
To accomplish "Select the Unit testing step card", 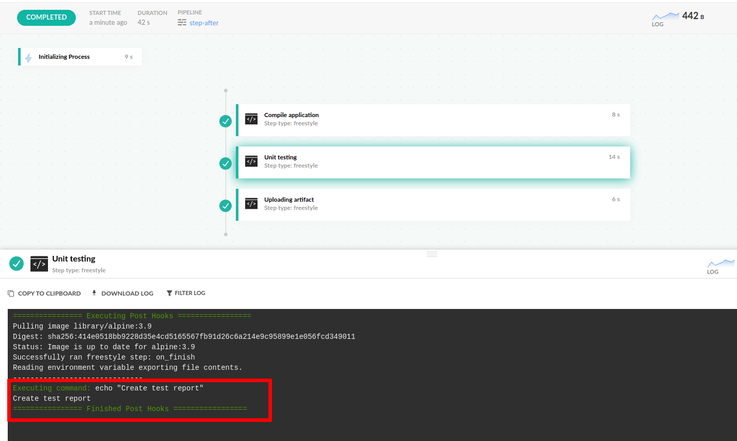I will pyautogui.click(x=434, y=161).
